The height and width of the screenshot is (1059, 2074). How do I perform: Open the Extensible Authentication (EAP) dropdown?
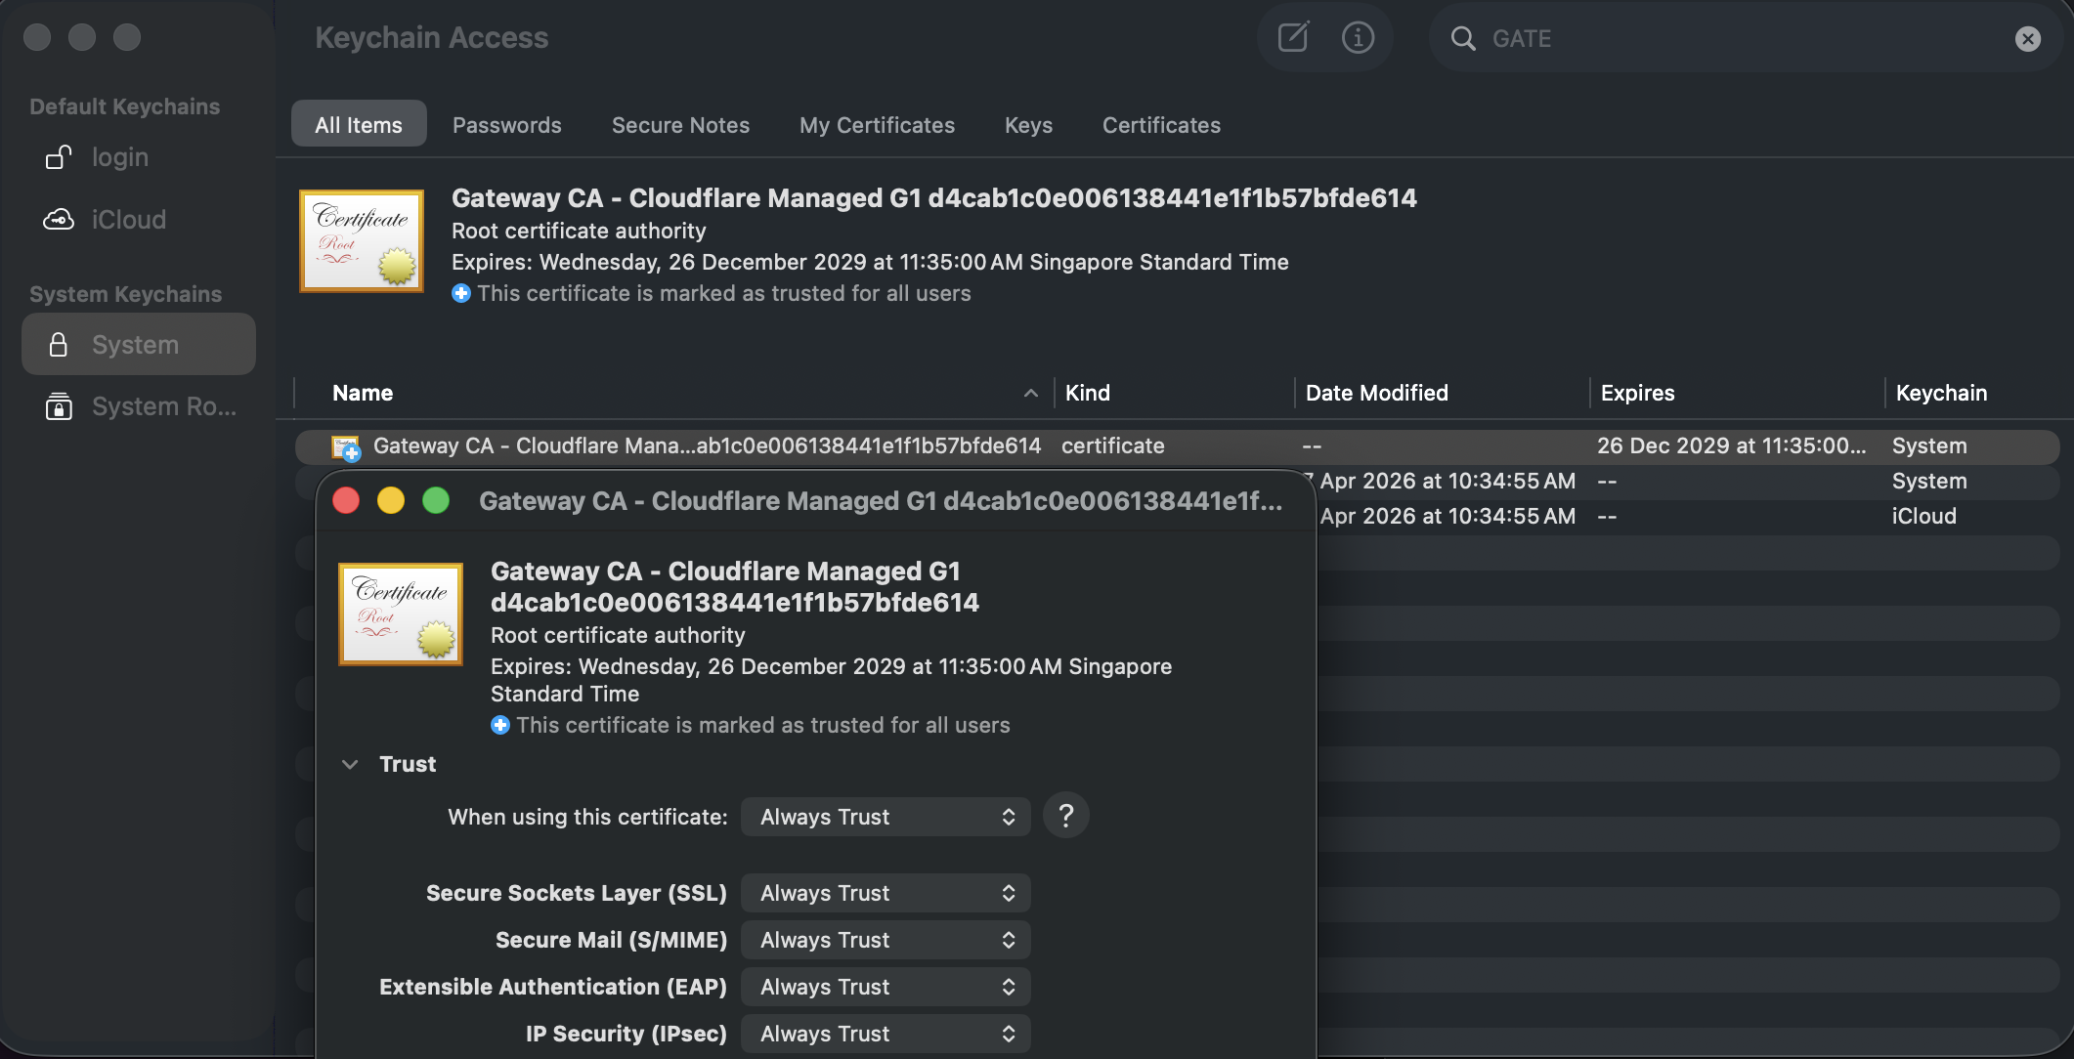click(x=886, y=987)
